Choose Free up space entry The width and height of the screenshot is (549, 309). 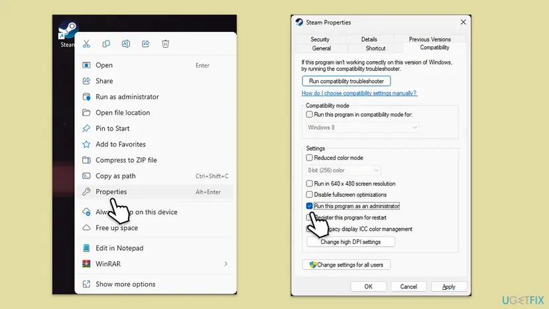coord(155,227)
